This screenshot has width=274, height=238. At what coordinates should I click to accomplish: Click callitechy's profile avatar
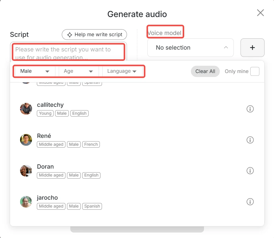(x=26, y=109)
